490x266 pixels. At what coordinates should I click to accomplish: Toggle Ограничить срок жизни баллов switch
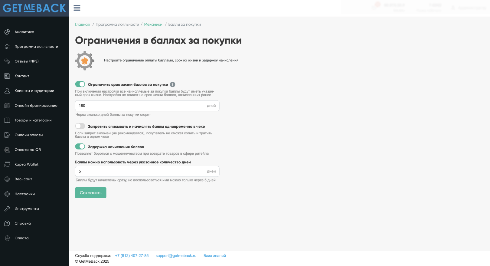(x=80, y=84)
